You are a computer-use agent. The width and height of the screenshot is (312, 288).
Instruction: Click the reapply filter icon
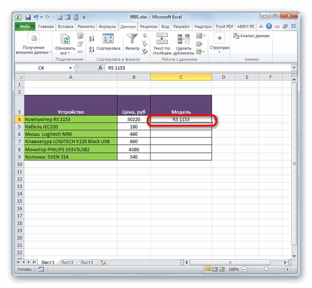point(145,43)
